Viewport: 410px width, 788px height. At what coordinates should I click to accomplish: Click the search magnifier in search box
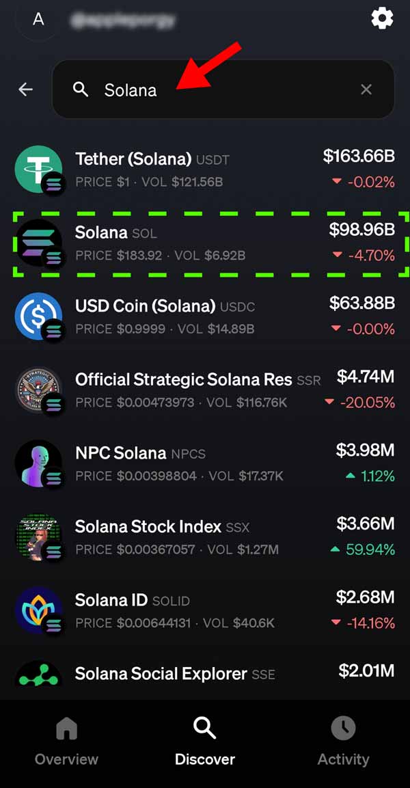81,90
